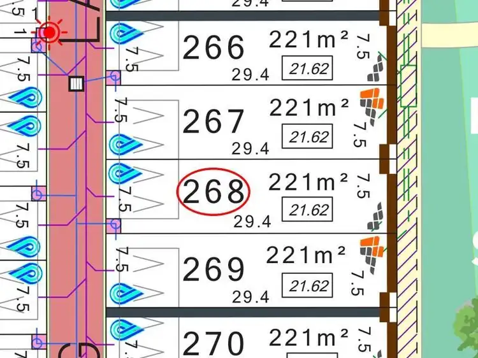Click the pink square between lots 266 and 267
The height and width of the screenshot is (358, 478).
(114, 78)
